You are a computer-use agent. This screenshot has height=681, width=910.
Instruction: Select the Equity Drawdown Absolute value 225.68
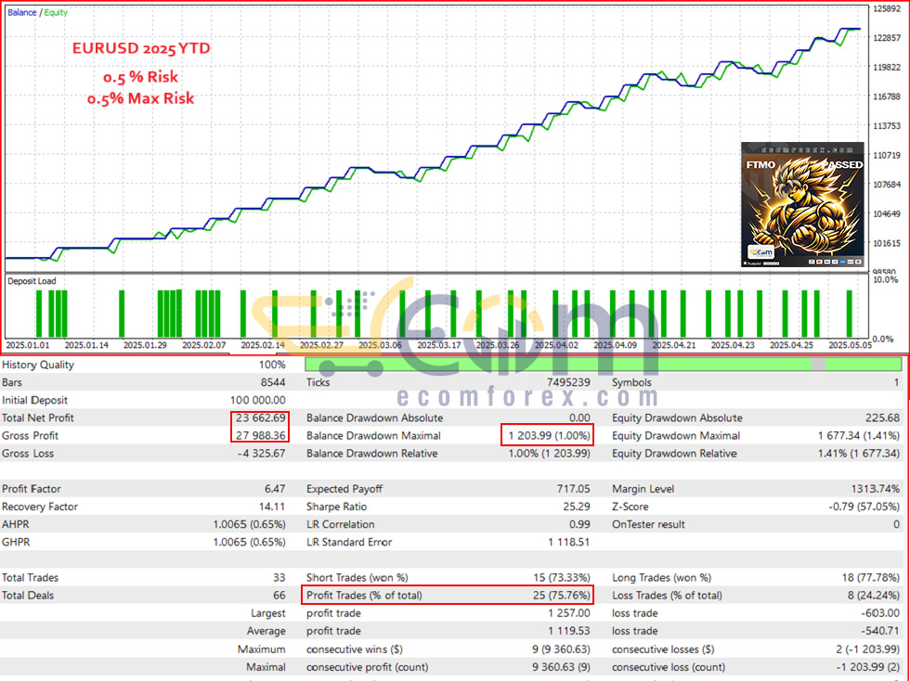[x=882, y=418]
